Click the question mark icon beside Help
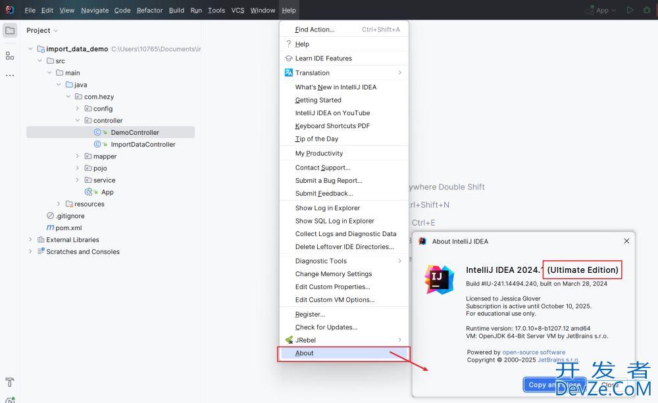This screenshot has height=403, width=658. 288,43
